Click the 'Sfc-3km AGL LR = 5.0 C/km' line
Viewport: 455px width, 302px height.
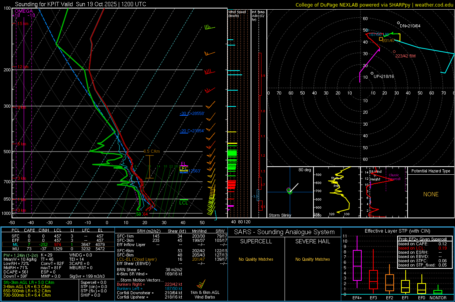click(29, 283)
